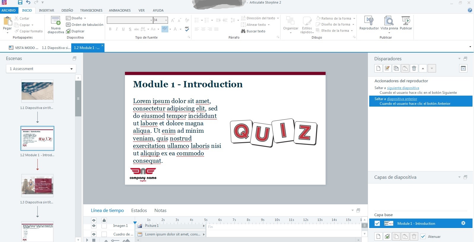Open the font name combo box
Screen dimensions: 474x242
(130, 20)
